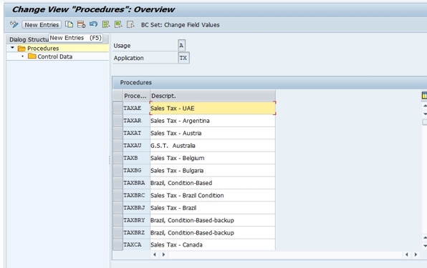
Task: Click the TAXAR procedure cell
Action: click(136, 121)
